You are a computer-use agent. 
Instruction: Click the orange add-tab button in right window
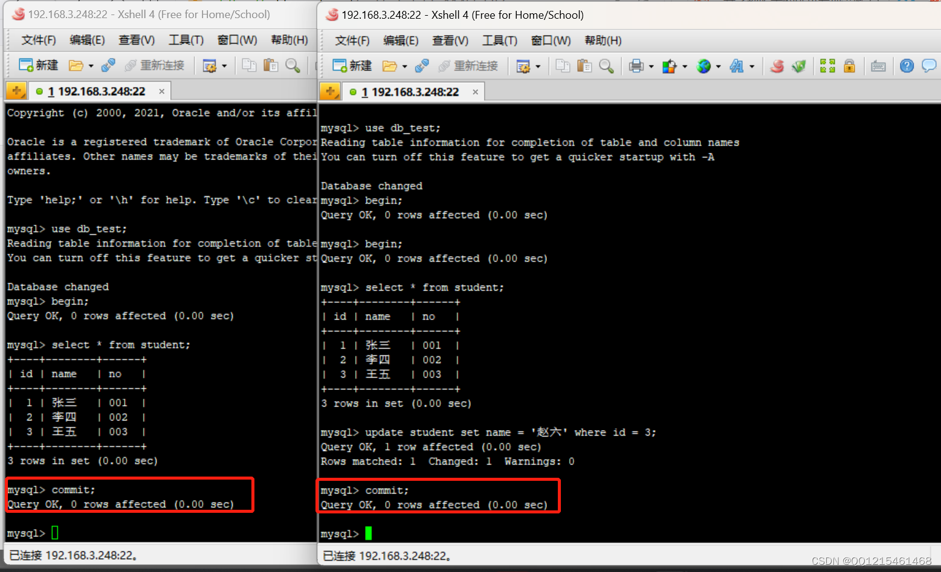click(x=330, y=92)
